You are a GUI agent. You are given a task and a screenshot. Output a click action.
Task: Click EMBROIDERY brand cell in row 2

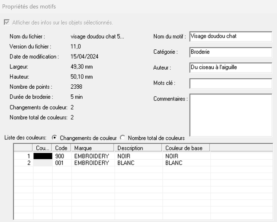[x=91, y=163]
